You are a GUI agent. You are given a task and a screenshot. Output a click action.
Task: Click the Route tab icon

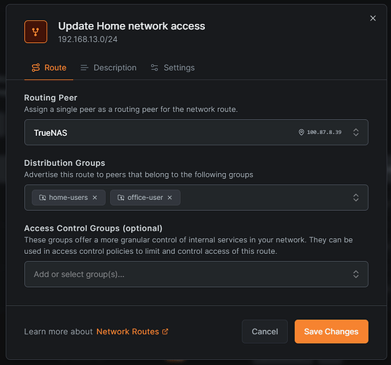36,68
